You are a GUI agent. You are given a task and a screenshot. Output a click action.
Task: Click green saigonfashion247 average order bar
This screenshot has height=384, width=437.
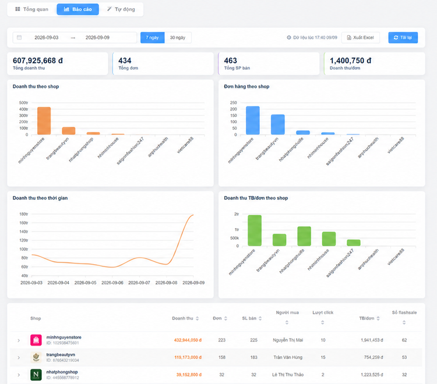coord(354,243)
